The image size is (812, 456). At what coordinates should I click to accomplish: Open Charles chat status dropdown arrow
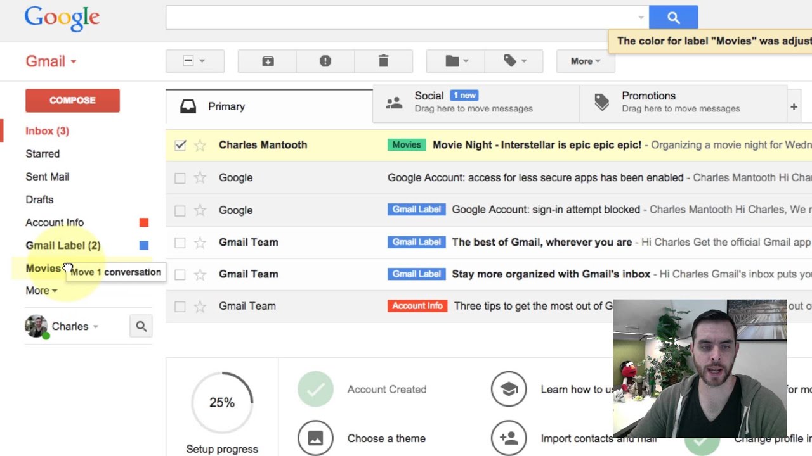click(95, 327)
